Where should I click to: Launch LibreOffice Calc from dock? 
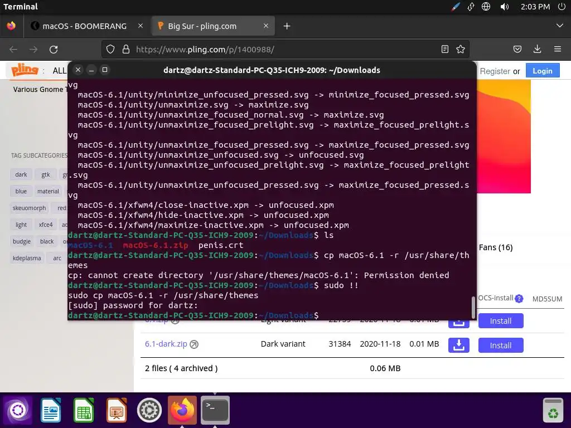coord(84,410)
